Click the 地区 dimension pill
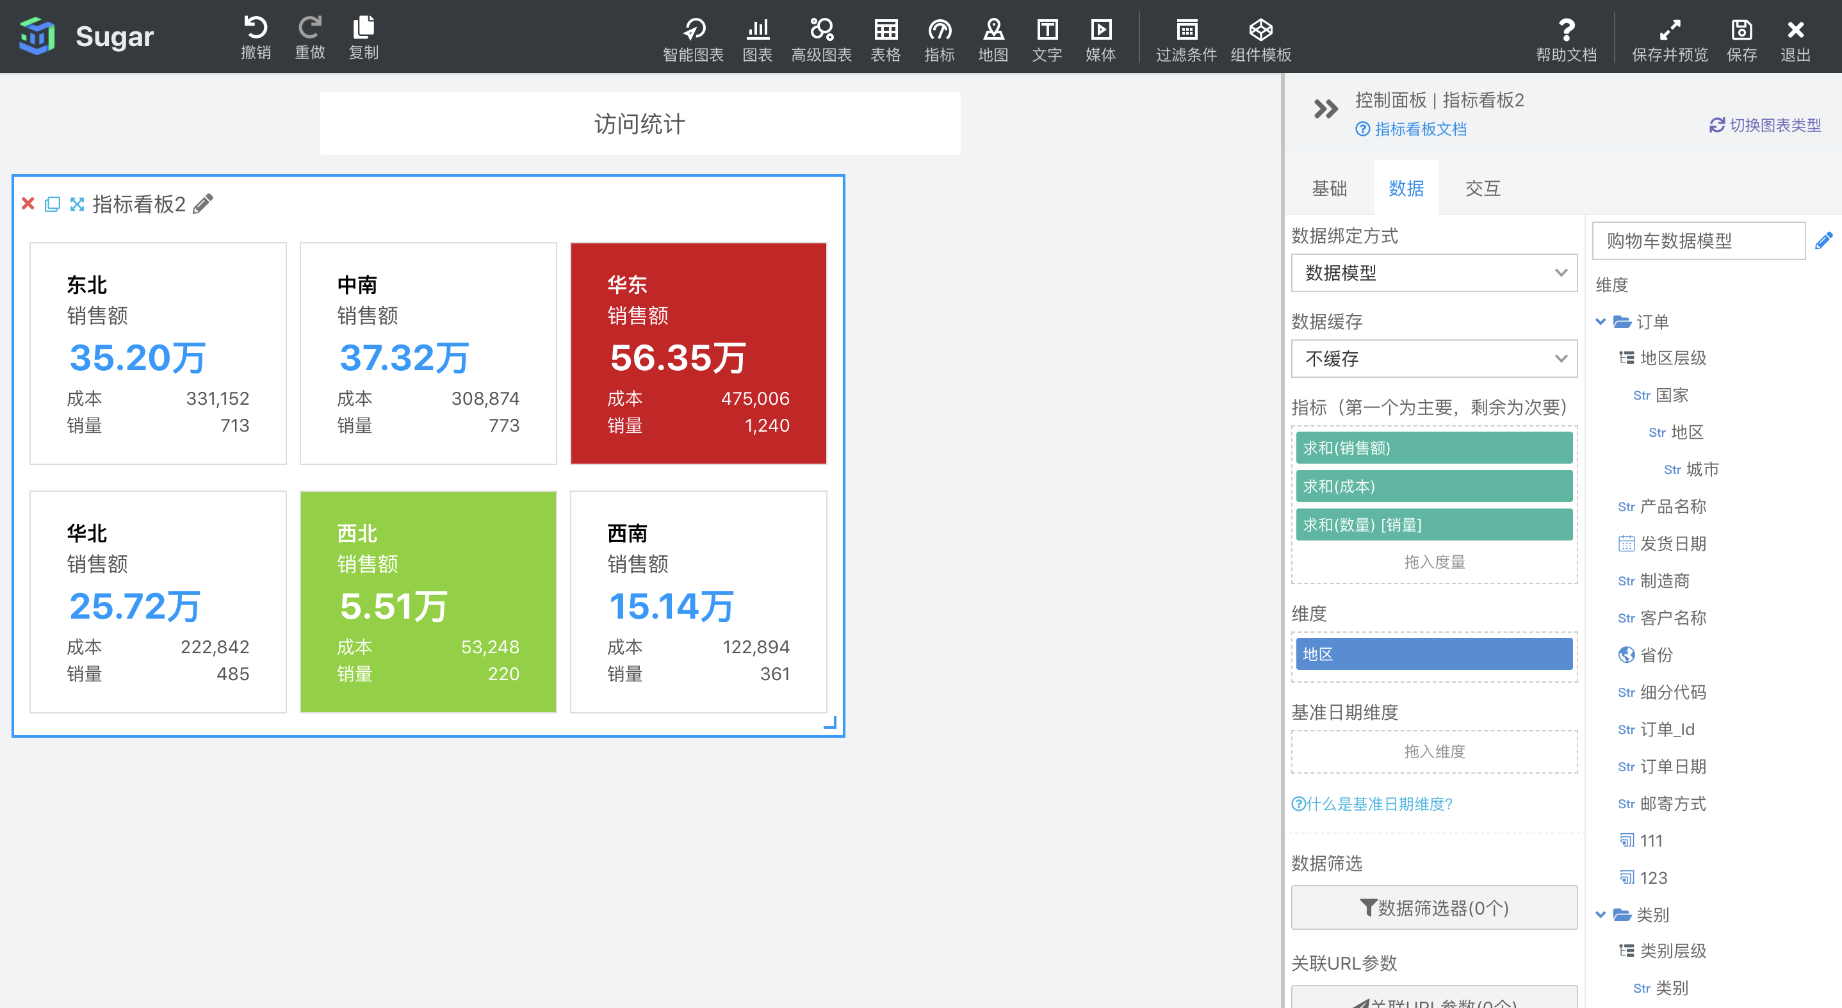The width and height of the screenshot is (1842, 1008). pos(1434,653)
